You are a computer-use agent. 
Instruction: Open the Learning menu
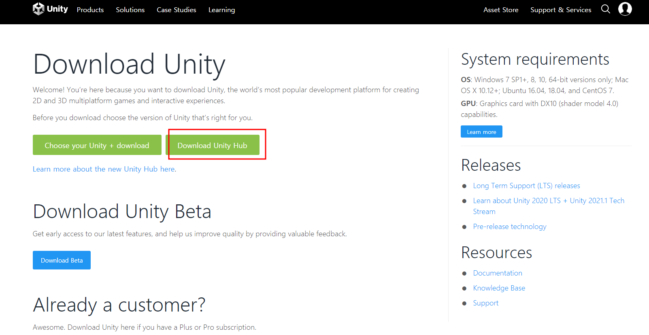[221, 10]
